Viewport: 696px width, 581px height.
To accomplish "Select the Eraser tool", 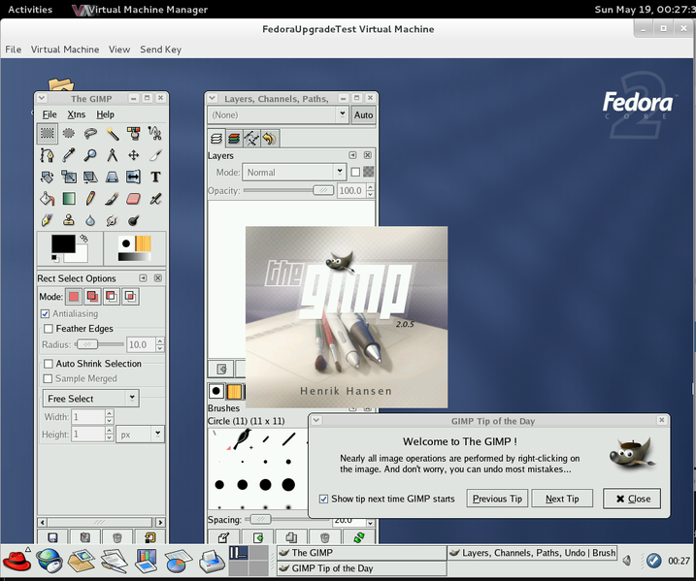I will point(134,199).
